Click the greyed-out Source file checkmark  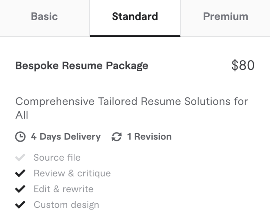coord(20,158)
